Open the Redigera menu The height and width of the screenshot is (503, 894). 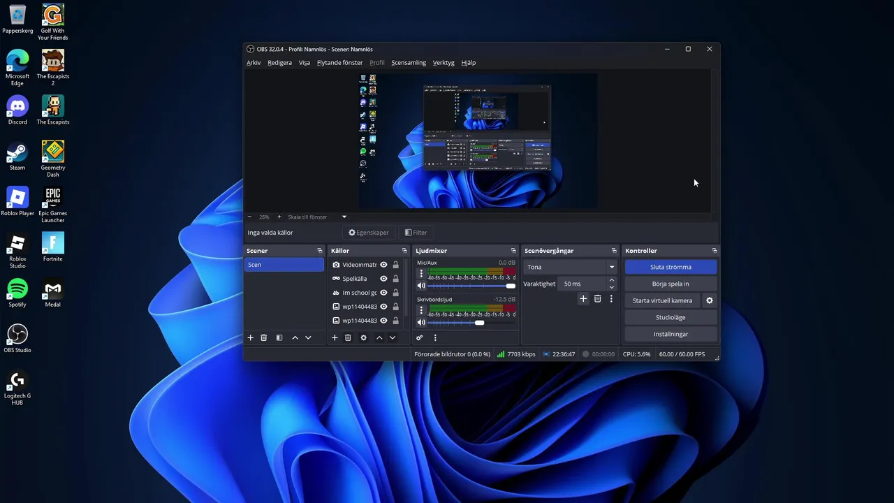[x=279, y=62]
